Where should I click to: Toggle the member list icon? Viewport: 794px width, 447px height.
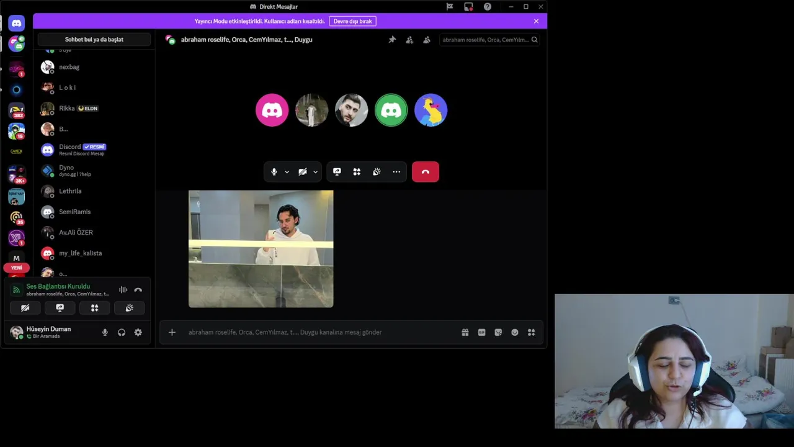(x=427, y=40)
